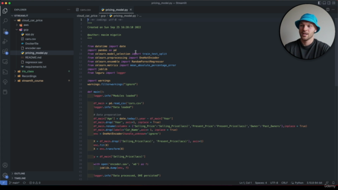Close the pricing_model.py tab

[130, 9]
